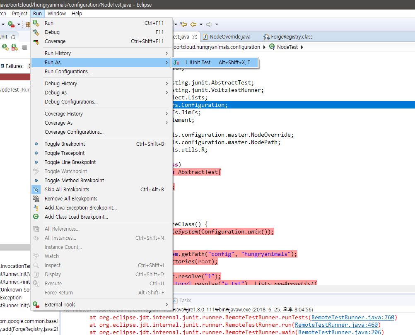Screen dimensions: 415x335
Task: Expand the Coverage As submenu
Action: (x=167, y=123)
